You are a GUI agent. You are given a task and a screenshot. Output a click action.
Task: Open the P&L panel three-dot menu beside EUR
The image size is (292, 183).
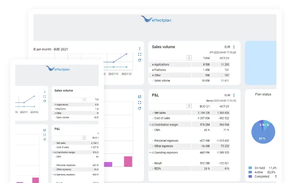(234, 95)
